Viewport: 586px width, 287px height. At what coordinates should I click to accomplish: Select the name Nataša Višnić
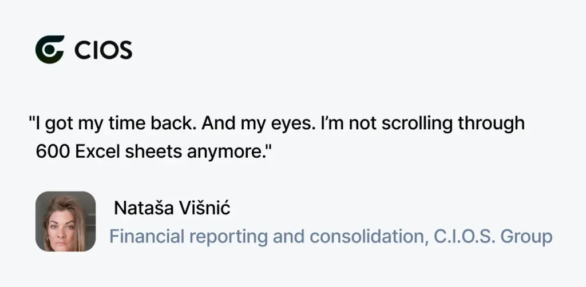(x=172, y=208)
